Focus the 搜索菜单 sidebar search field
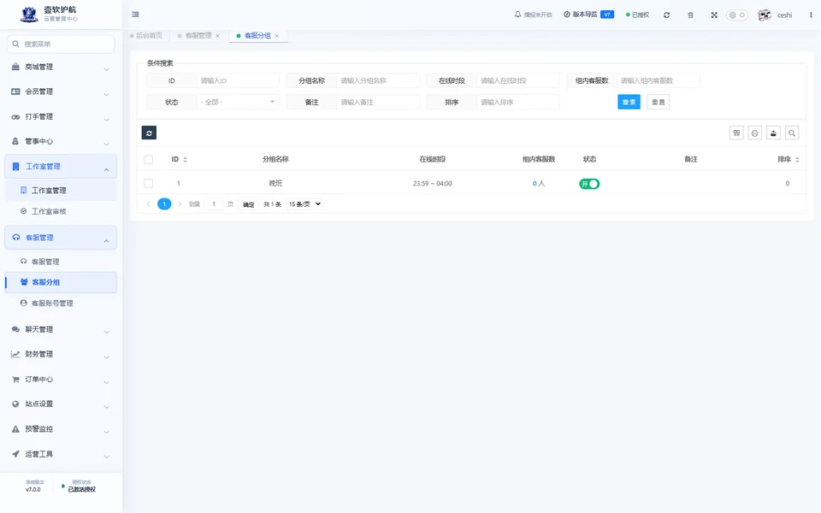The width and height of the screenshot is (821, 513). 61,44
